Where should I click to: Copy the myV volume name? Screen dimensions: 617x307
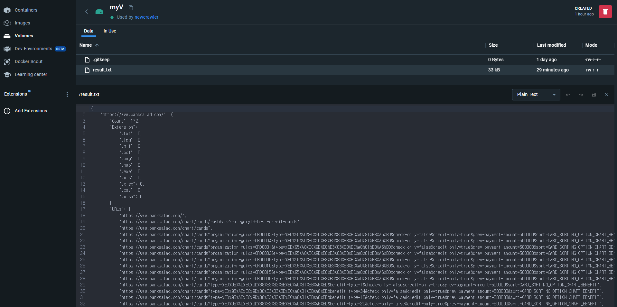pos(131,8)
